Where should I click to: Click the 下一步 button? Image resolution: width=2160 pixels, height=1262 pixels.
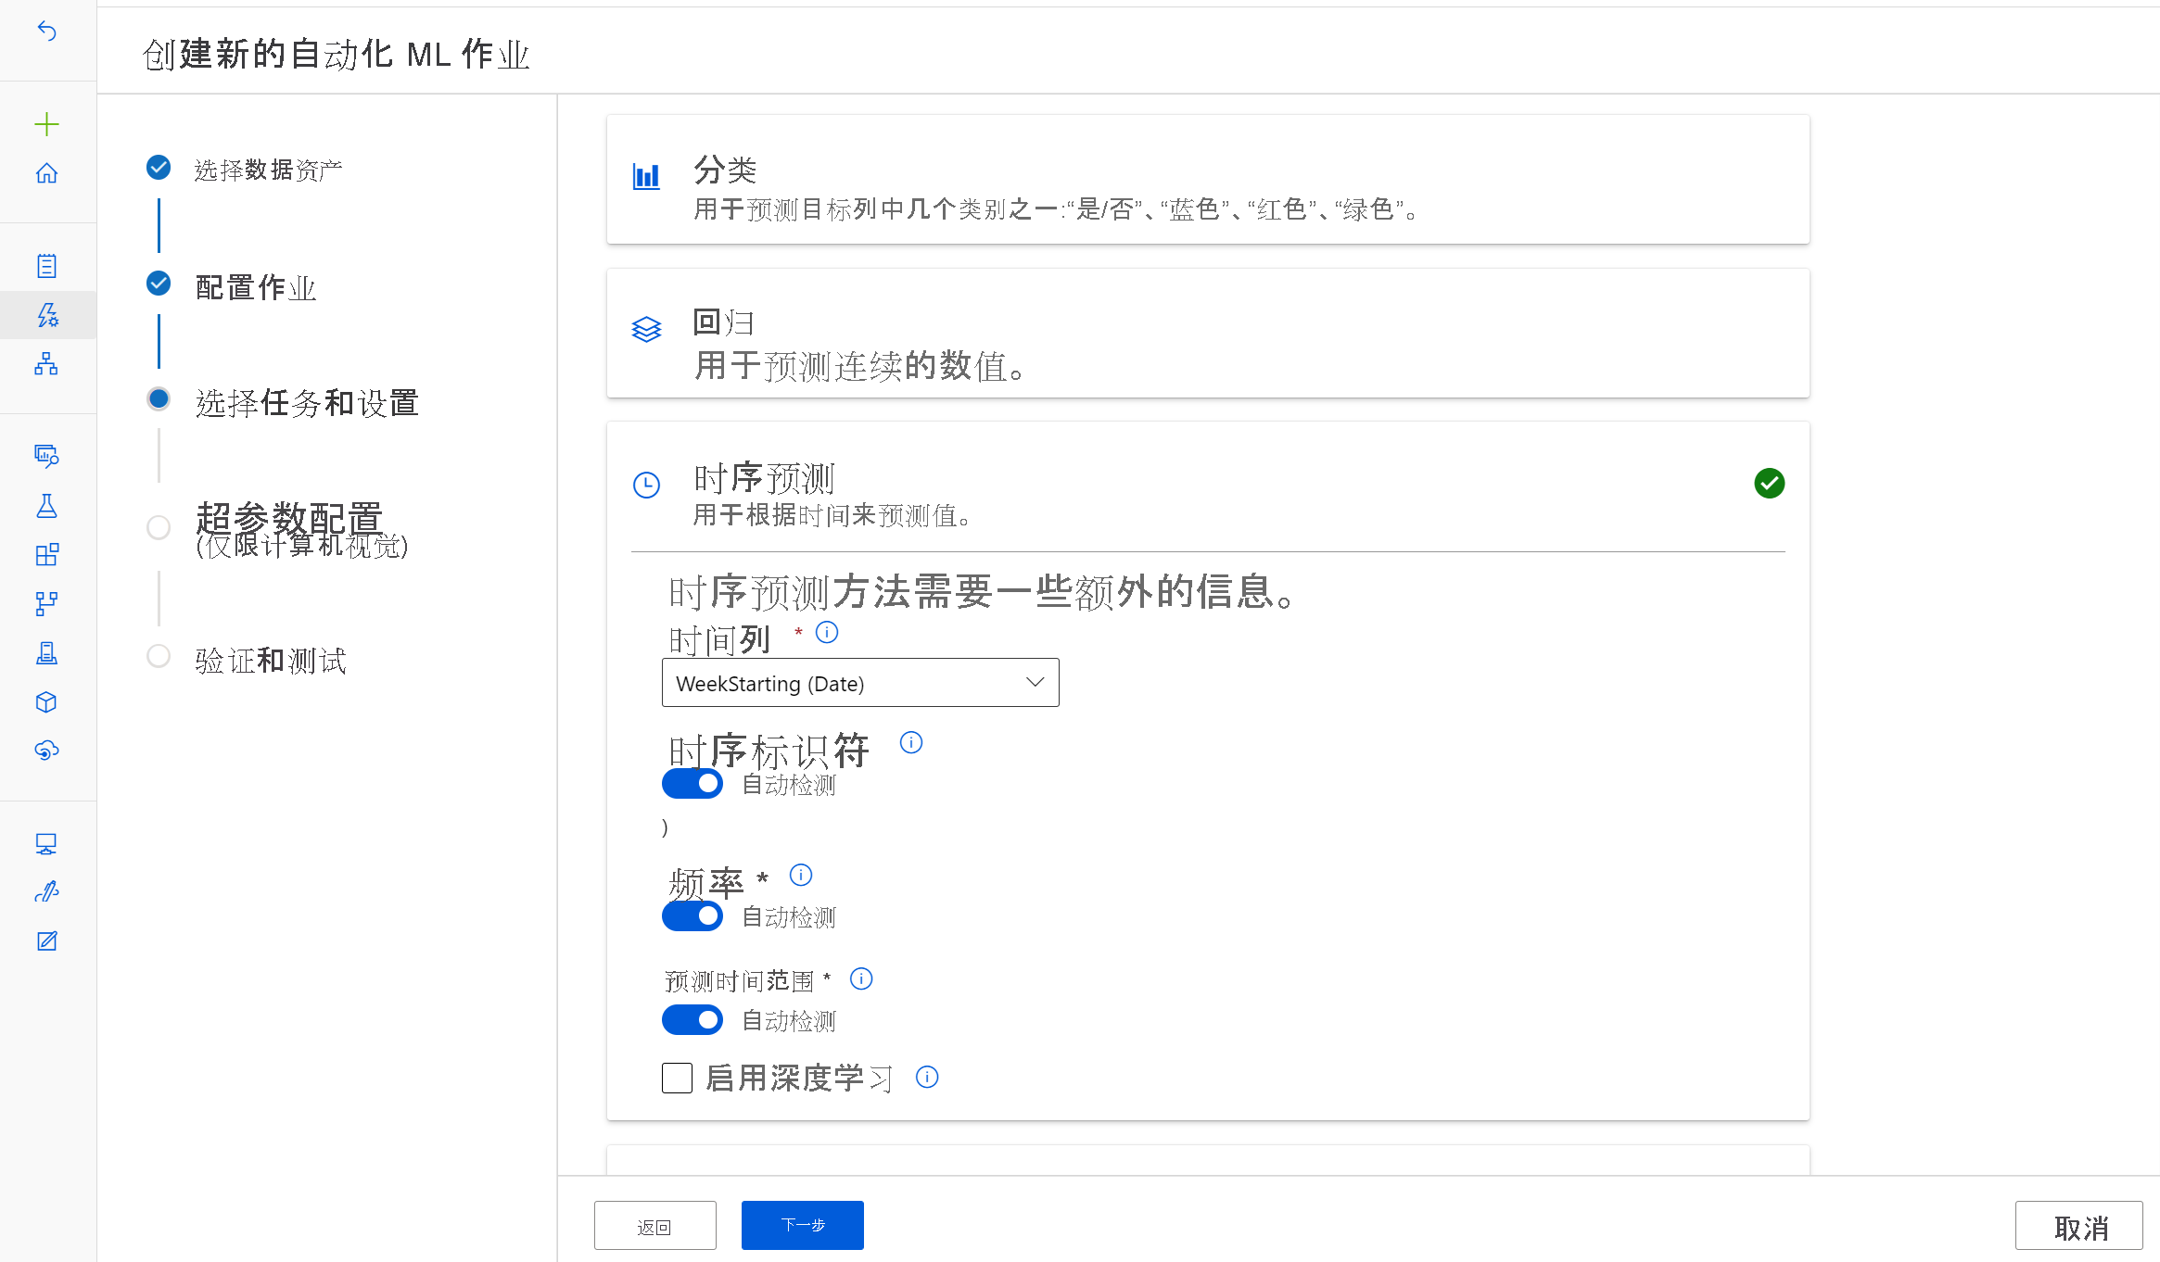tap(803, 1225)
